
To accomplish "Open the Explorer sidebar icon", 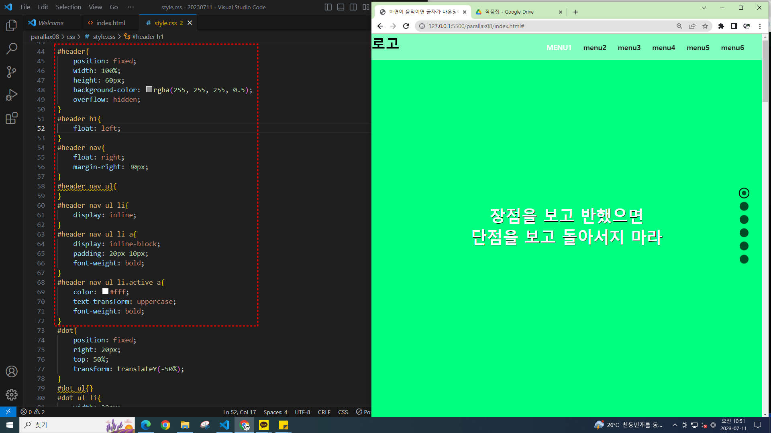I will (x=12, y=26).
